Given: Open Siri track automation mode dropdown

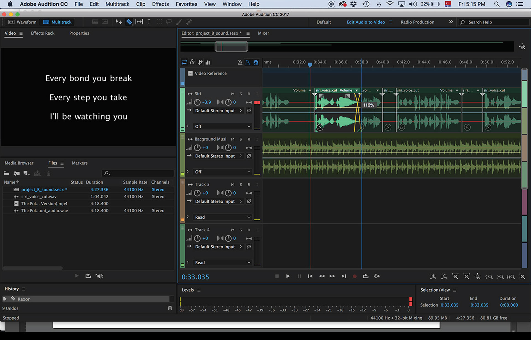Looking at the screenshot, I should [222, 126].
